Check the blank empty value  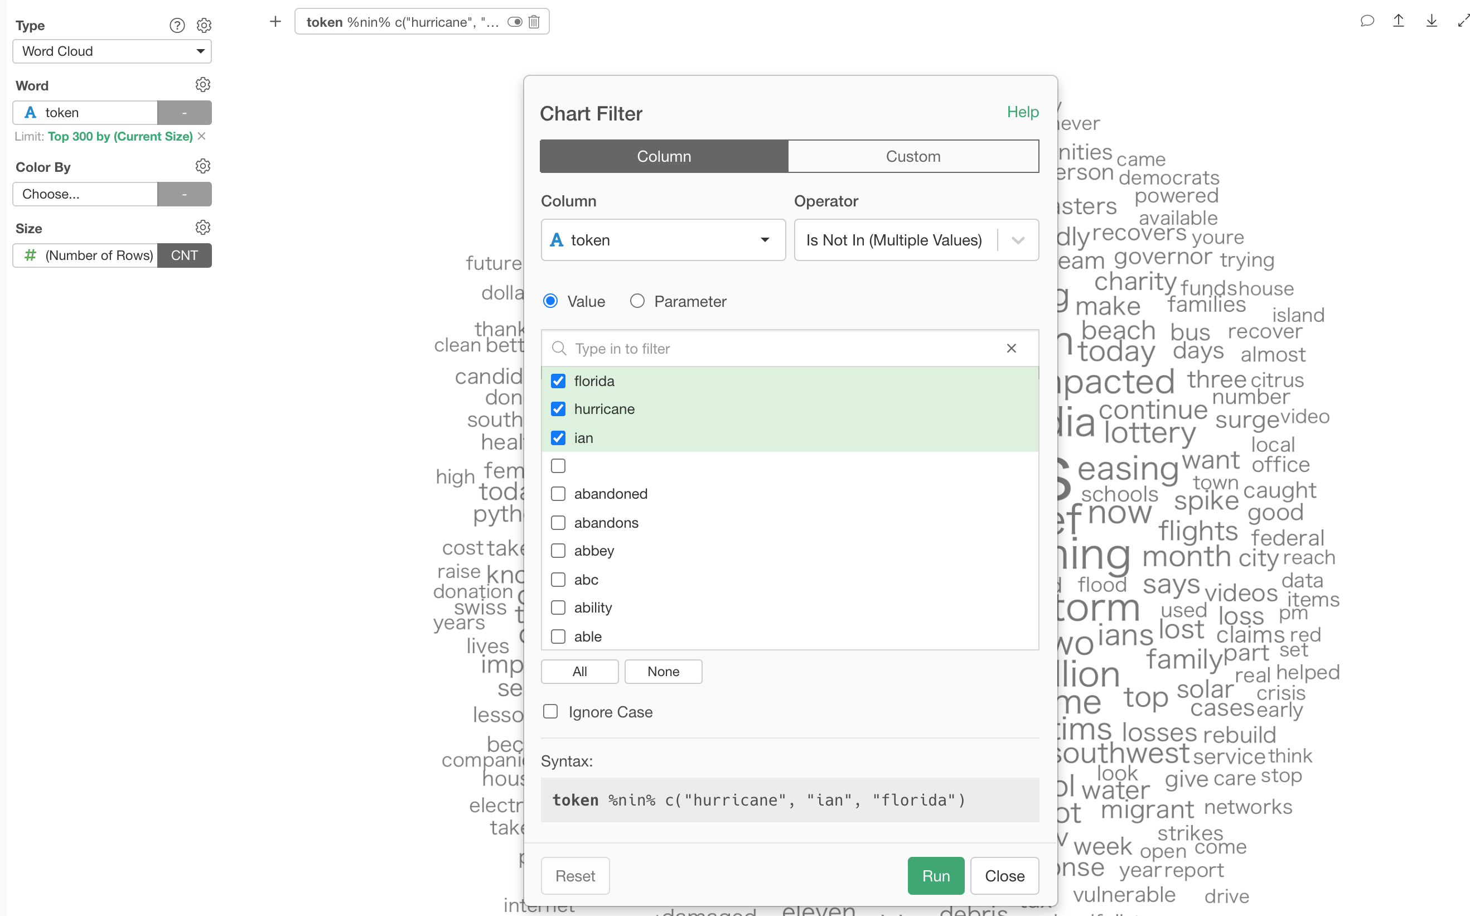(558, 466)
